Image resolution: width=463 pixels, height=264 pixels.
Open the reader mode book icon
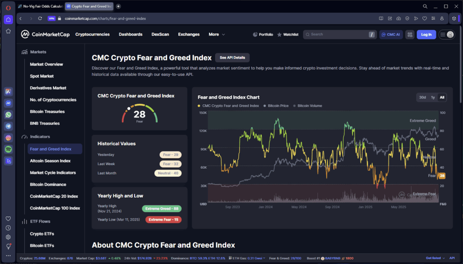click(x=381, y=18)
